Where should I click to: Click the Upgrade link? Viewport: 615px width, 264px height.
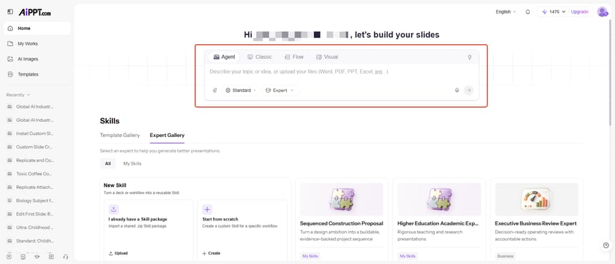[x=580, y=11]
